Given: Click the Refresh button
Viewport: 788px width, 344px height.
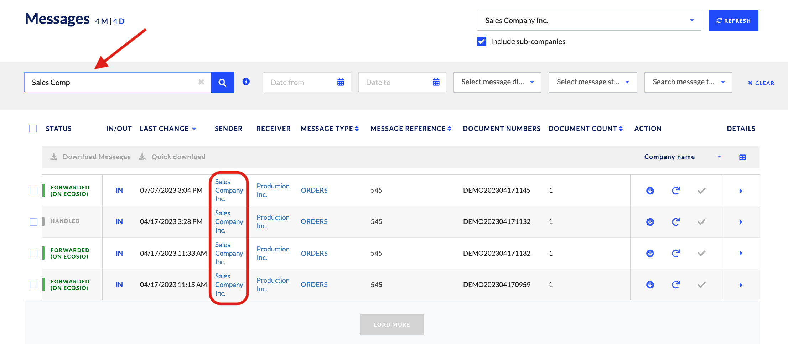Looking at the screenshot, I should click(733, 21).
